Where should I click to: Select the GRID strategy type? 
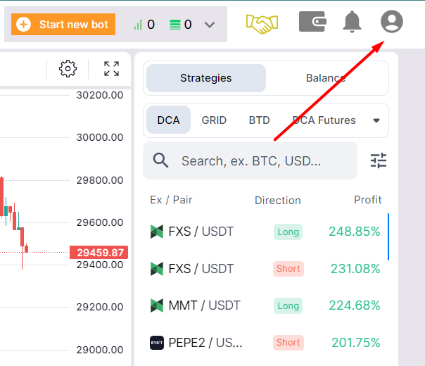pyautogui.click(x=214, y=120)
